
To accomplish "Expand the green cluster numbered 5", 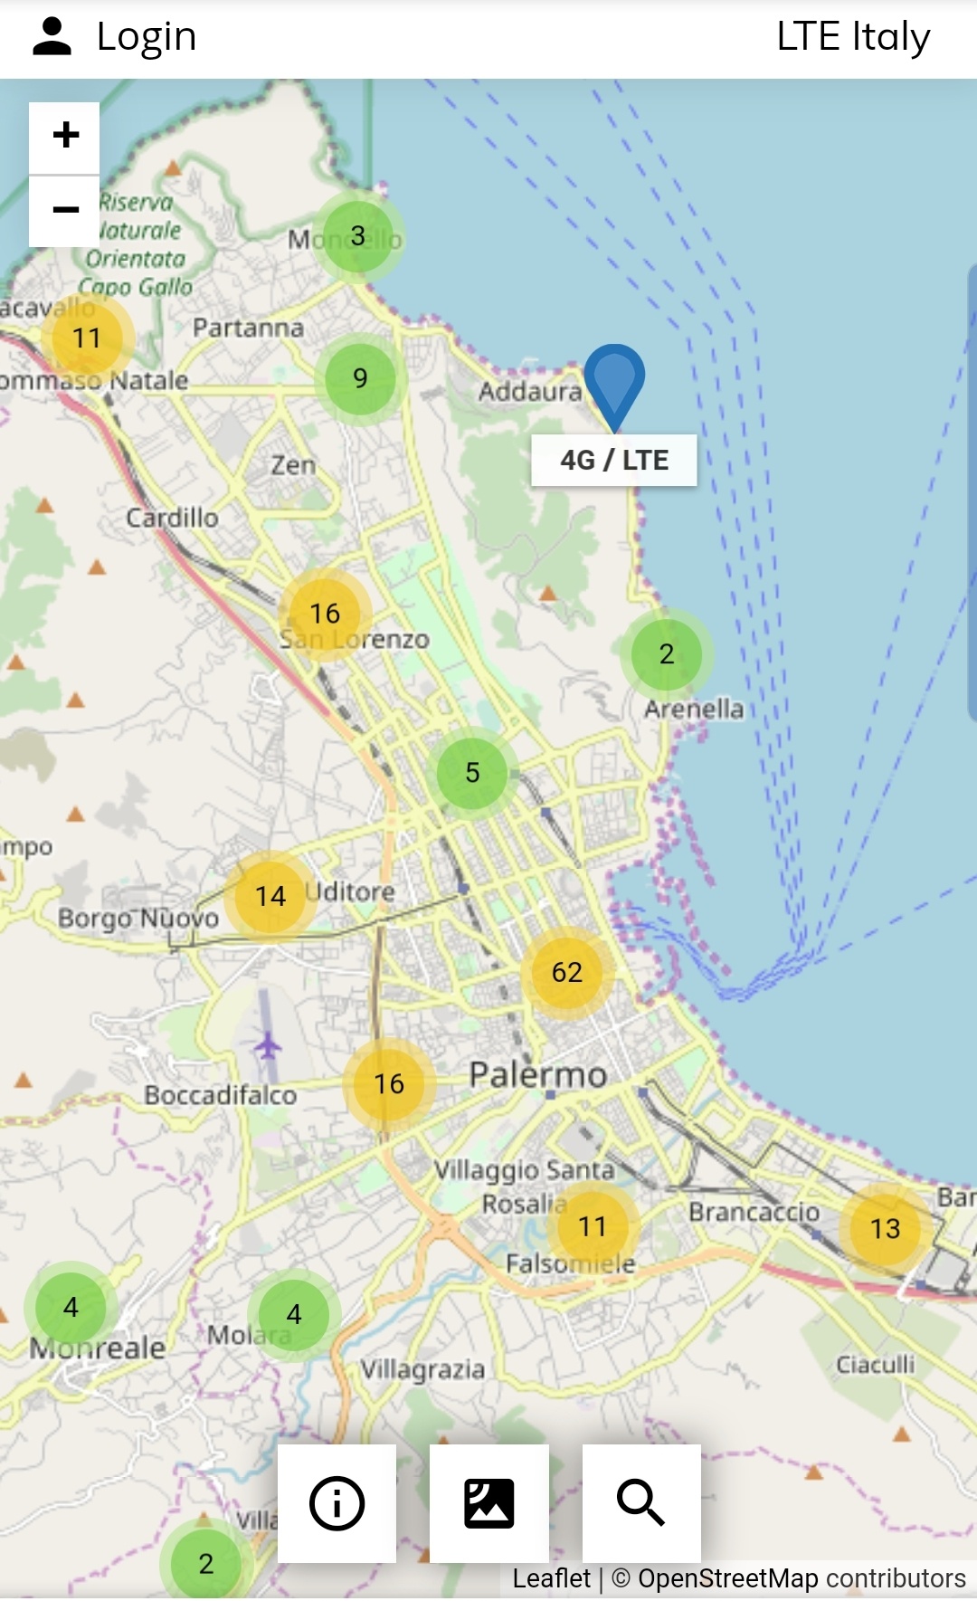I will coord(472,773).
